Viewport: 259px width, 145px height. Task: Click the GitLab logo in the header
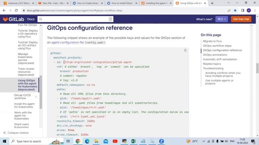(x=13, y=19)
